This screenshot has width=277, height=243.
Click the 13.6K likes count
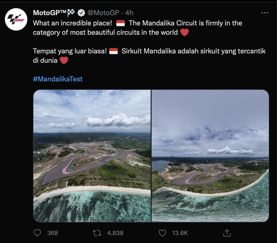[x=180, y=233]
